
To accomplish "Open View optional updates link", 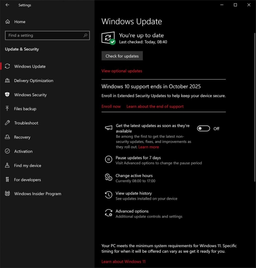I will point(122,71).
